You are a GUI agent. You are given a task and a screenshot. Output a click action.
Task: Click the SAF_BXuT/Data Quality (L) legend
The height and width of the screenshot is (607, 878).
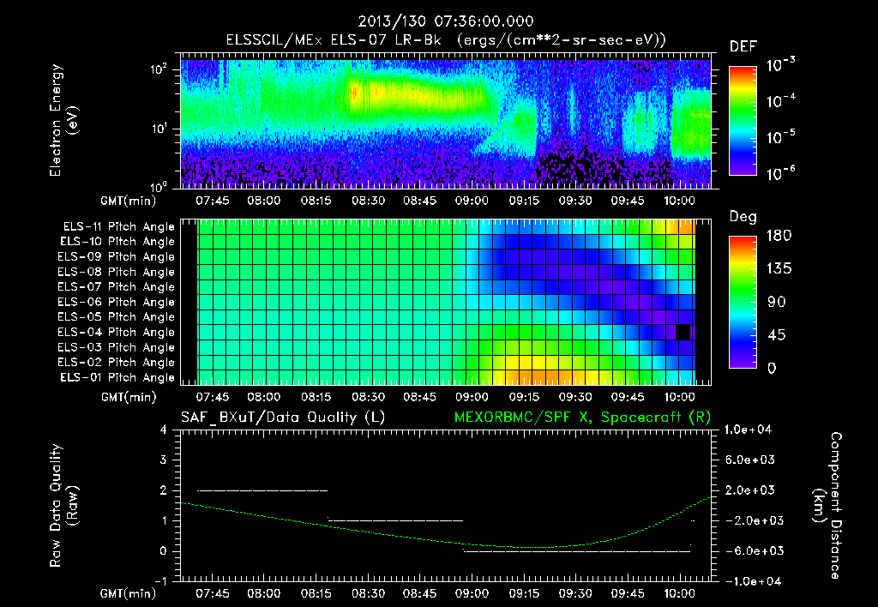(x=283, y=418)
